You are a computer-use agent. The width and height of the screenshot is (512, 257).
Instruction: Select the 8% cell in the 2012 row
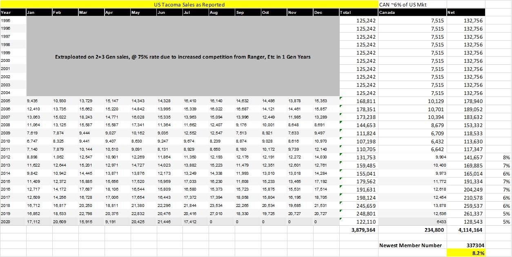coord(498,157)
